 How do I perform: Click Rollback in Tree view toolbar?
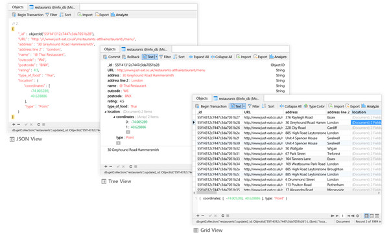click(131, 57)
